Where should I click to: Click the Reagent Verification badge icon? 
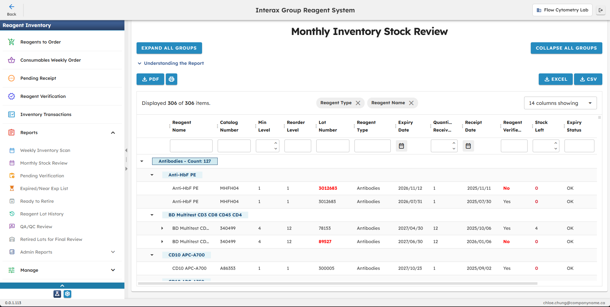pyautogui.click(x=11, y=96)
